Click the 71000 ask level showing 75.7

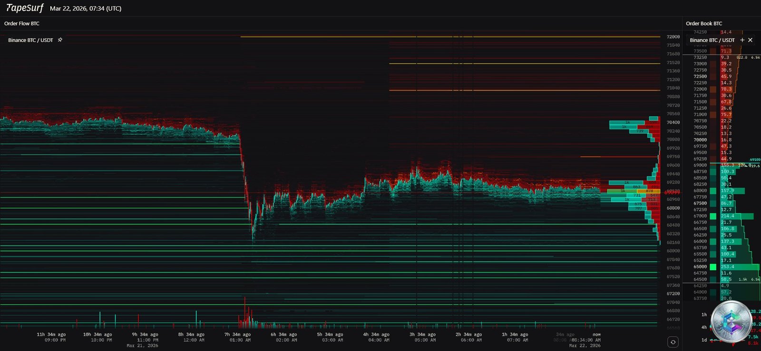pos(722,115)
